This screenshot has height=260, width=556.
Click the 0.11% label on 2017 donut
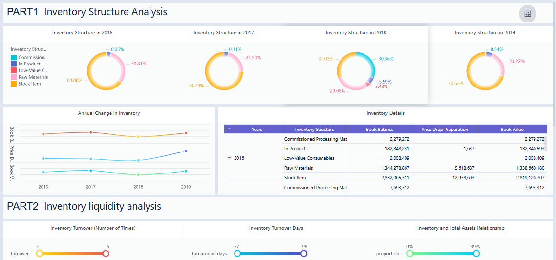tap(235, 49)
